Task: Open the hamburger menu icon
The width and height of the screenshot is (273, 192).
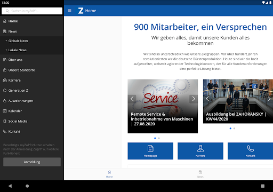Action: click(x=69, y=11)
